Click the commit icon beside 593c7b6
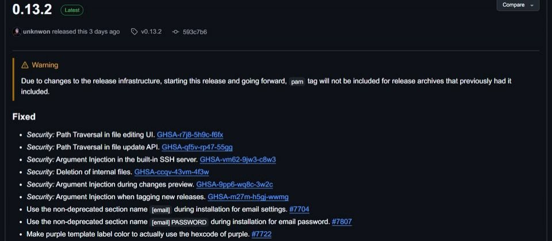Viewport: 552px width, 241px height. pyautogui.click(x=176, y=32)
